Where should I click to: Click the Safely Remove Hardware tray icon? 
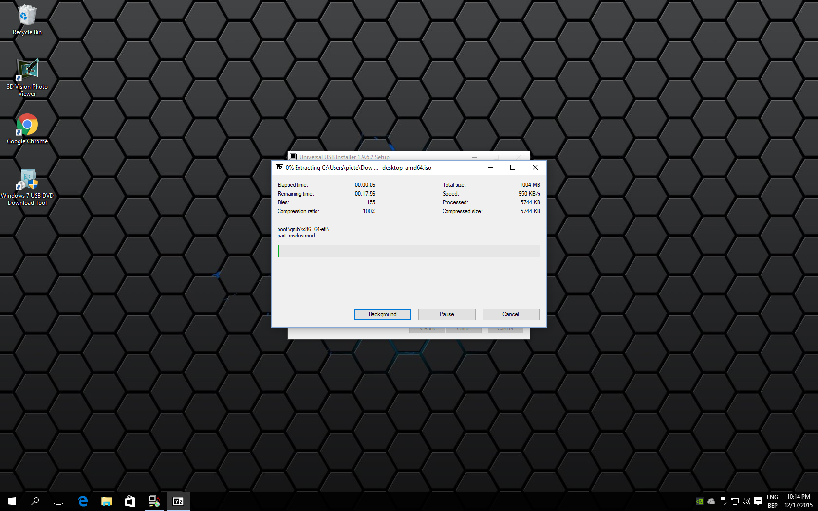(723, 501)
